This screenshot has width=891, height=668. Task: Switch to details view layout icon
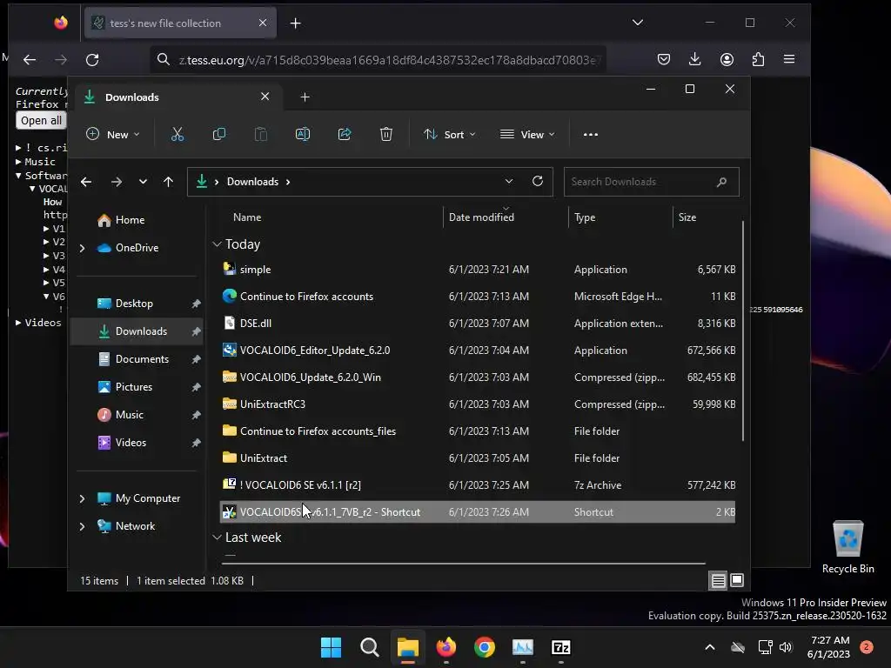[718, 580]
